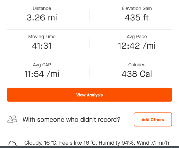The height and width of the screenshot is (148, 179).
Task: Click the 41:31 moving time value
Action: (42, 46)
